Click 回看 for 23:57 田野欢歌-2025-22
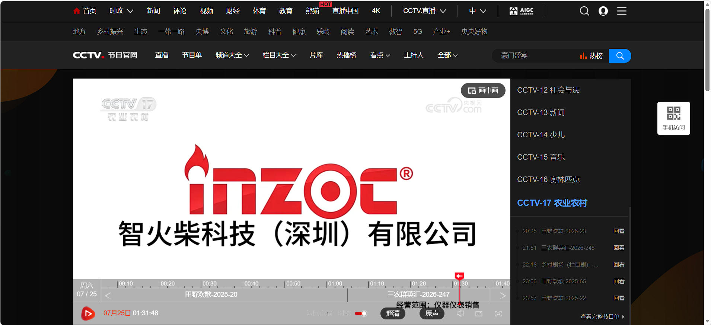Viewport: 711px width, 325px height. [x=619, y=298]
